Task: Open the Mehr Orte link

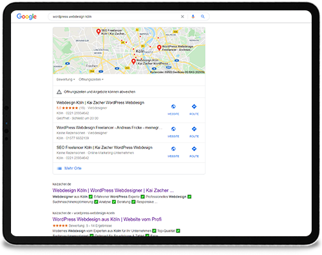Action: click(73, 168)
